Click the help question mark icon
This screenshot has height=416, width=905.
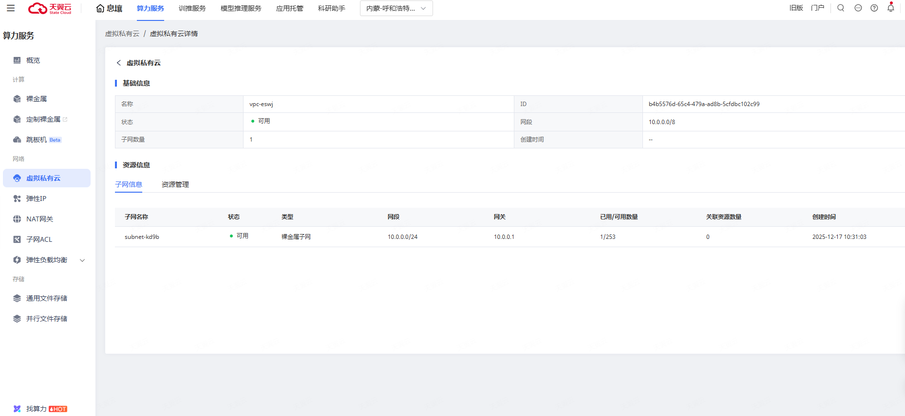click(x=874, y=8)
